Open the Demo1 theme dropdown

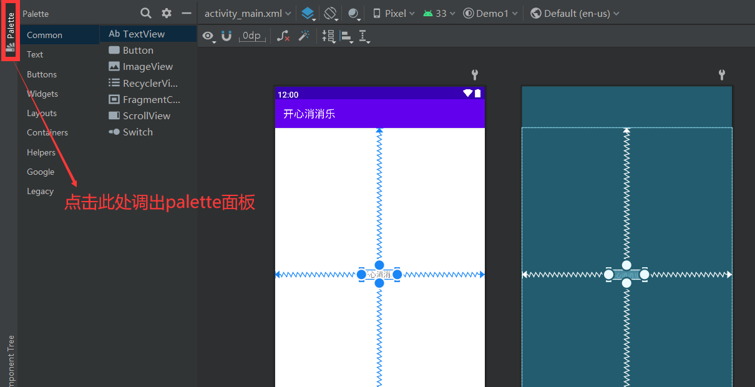[x=491, y=13]
